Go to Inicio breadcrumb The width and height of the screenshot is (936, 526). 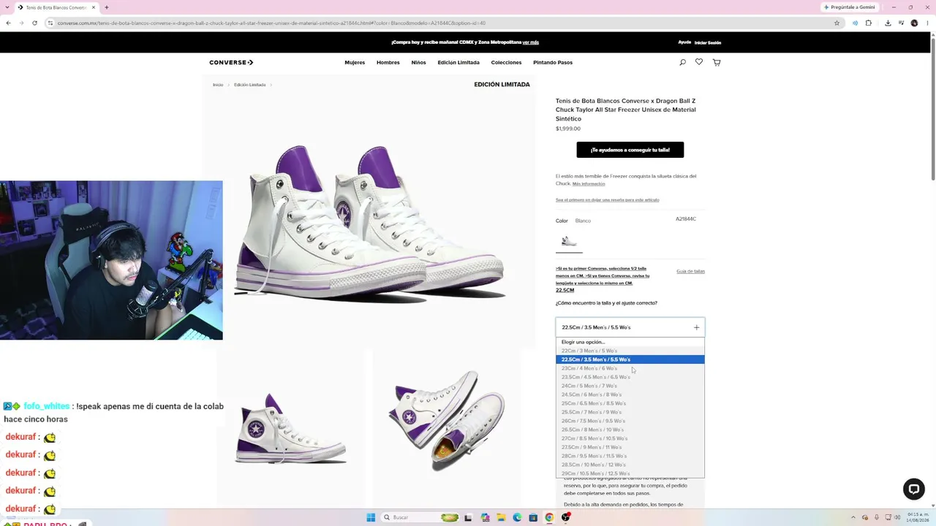coord(218,85)
